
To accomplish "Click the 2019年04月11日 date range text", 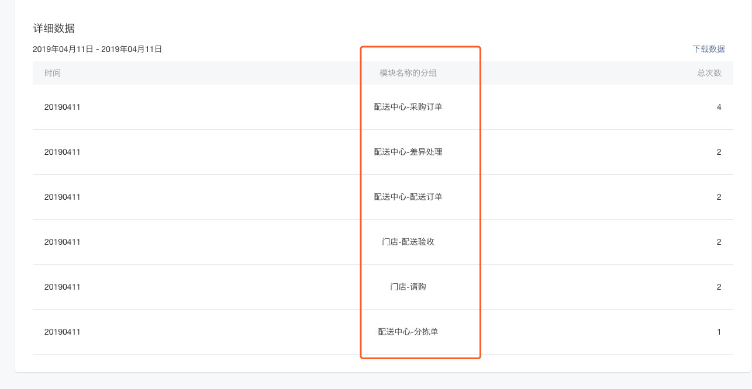I will point(97,49).
